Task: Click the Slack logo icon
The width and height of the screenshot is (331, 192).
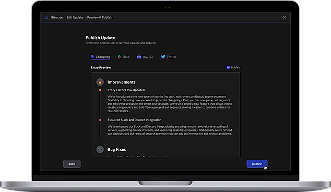Action: click(119, 57)
